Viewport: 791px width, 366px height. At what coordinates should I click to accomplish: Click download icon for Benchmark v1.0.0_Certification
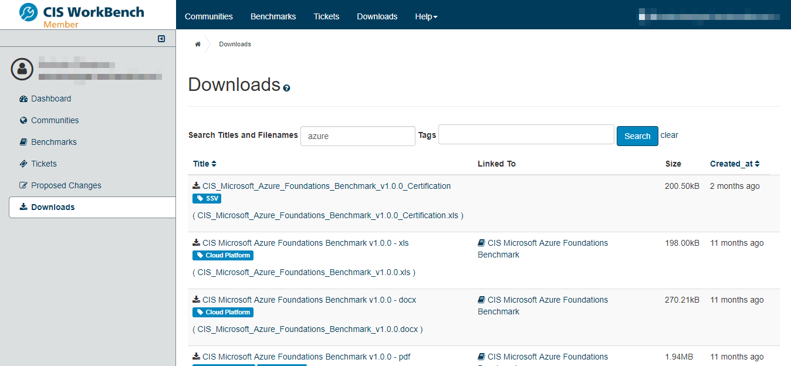[197, 186]
